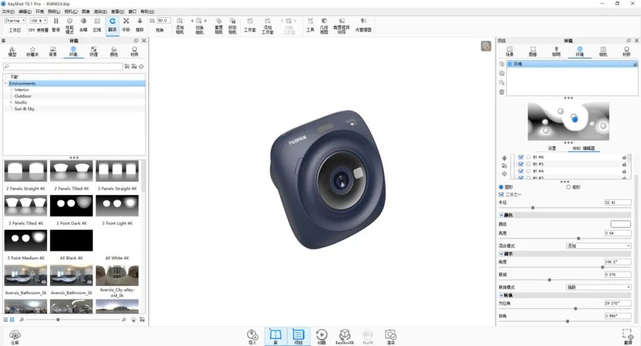
Task: Open the Startup workspace dropdown
Action: point(15,20)
